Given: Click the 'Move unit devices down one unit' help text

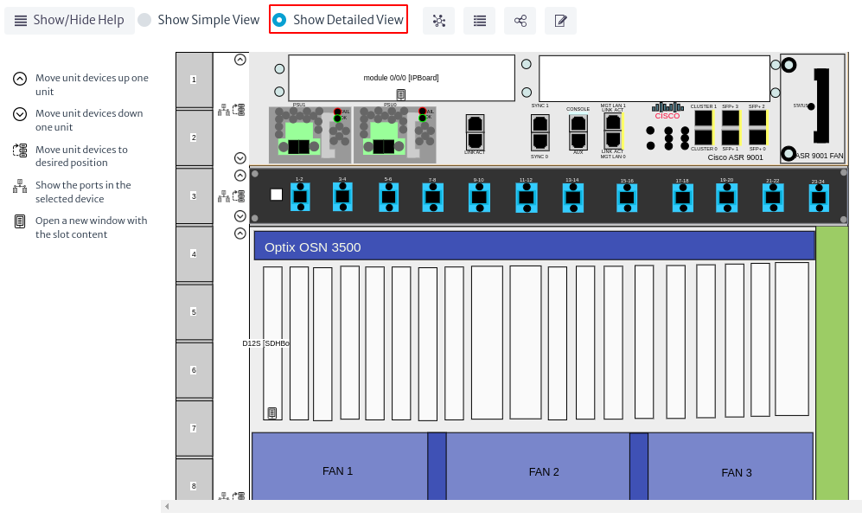Looking at the screenshot, I should pyautogui.click(x=89, y=120).
